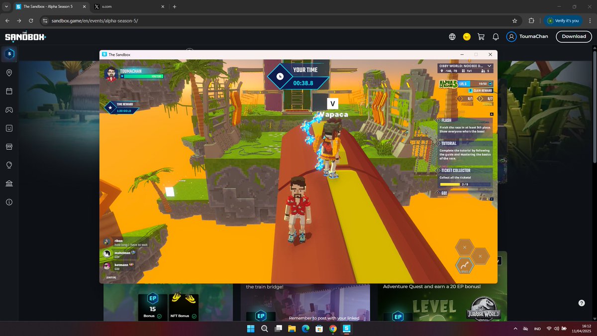Click the Download button in the header

[573, 36]
